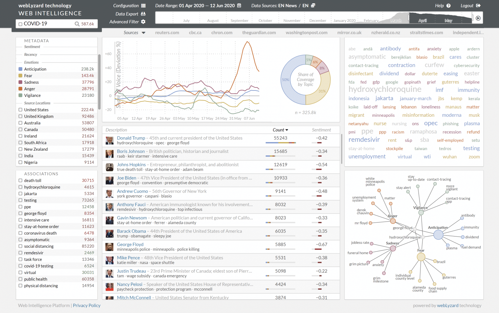This screenshot has width=499, height=313.
Task: Click the search magnifier beside COVID-19
Action: click(x=77, y=24)
